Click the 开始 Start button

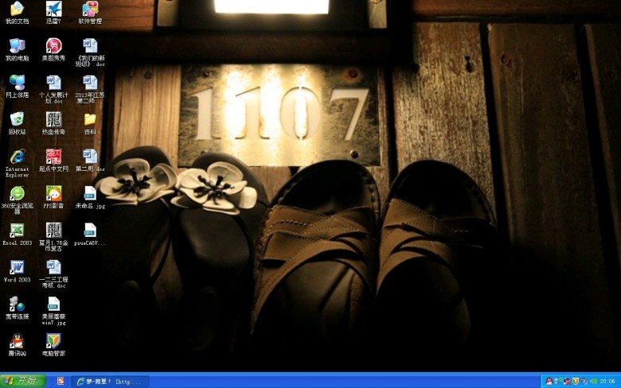tap(22, 381)
